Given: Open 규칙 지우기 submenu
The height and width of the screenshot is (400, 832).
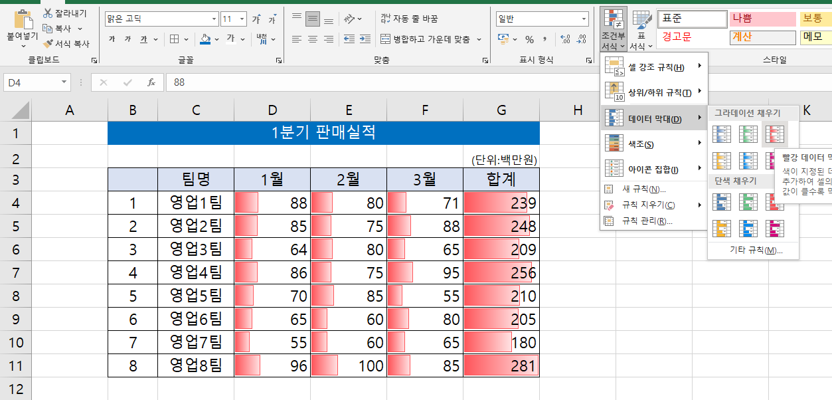Looking at the screenshot, I should click(654, 205).
